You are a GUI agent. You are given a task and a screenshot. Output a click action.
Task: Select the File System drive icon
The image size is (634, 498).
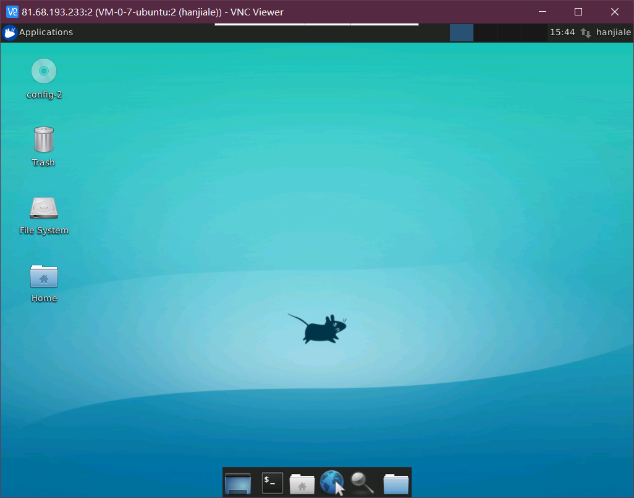pyautogui.click(x=44, y=207)
